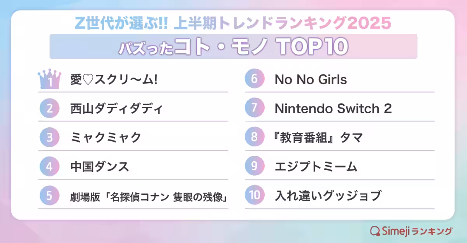Click the Simeji speech bubble logo icon

(x=375, y=231)
